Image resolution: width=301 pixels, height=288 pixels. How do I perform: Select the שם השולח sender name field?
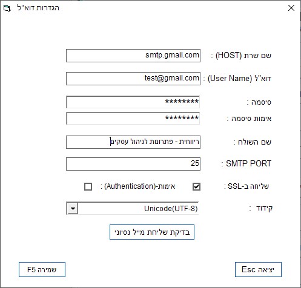133,142
